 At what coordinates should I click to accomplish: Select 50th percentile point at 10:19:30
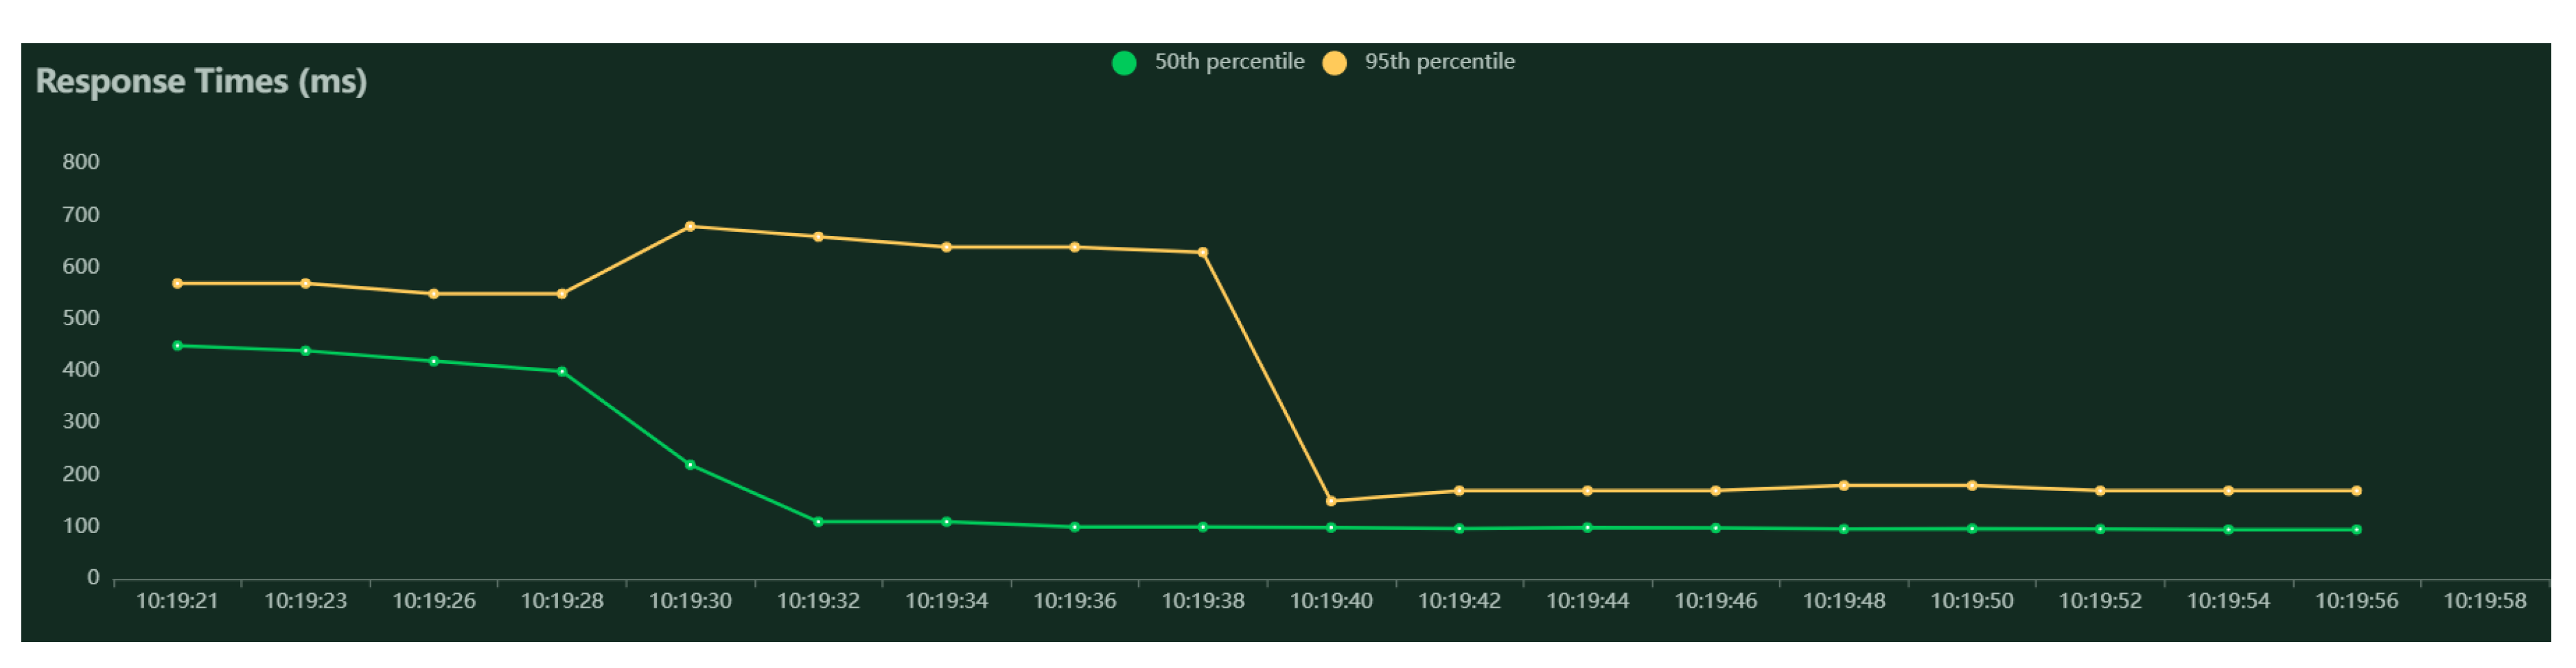(690, 465)
